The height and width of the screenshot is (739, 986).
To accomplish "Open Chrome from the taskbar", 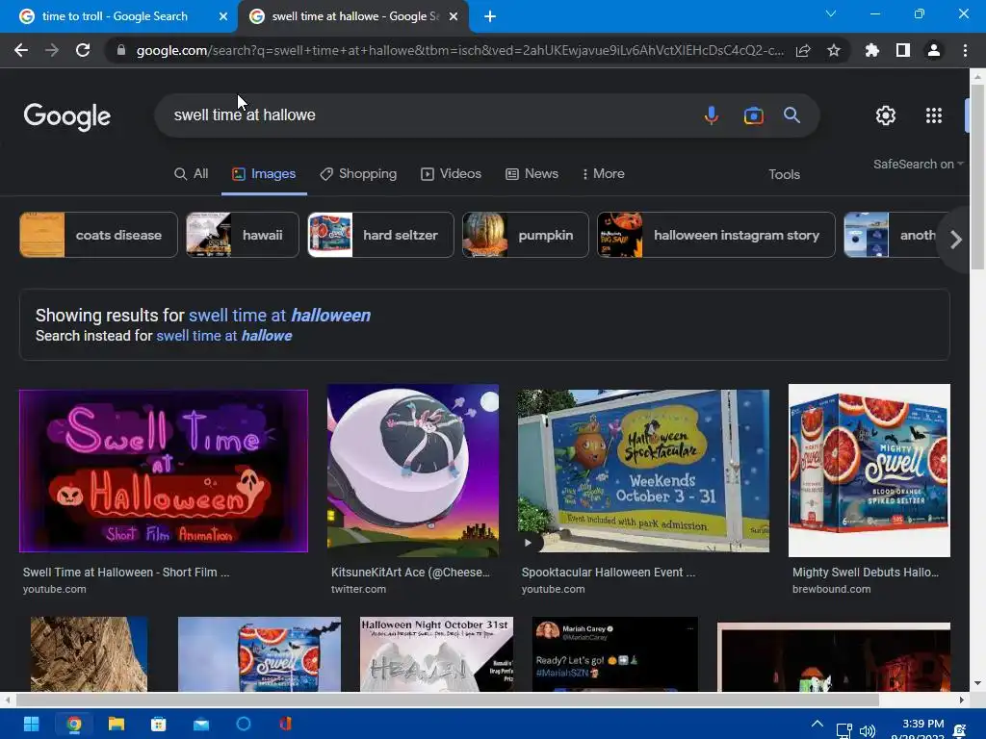I will [x=74, y=724].
